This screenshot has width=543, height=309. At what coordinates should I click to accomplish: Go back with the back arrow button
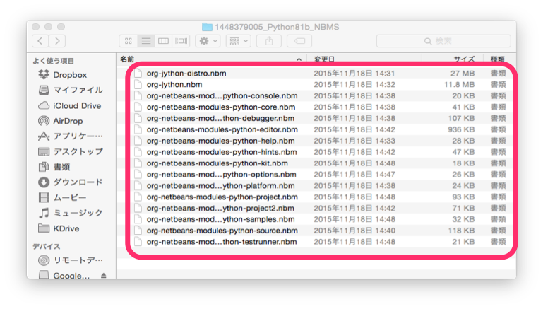tap(40, 41)
